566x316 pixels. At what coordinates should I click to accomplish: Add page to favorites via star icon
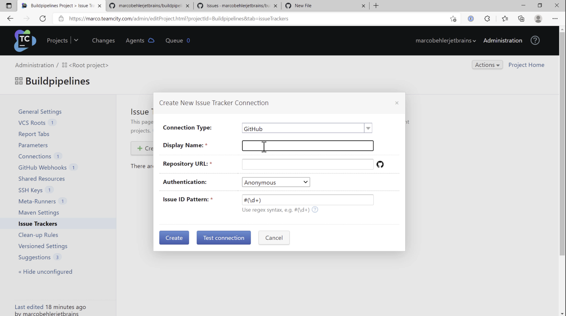pyautogui.click(x=453, y=19)
